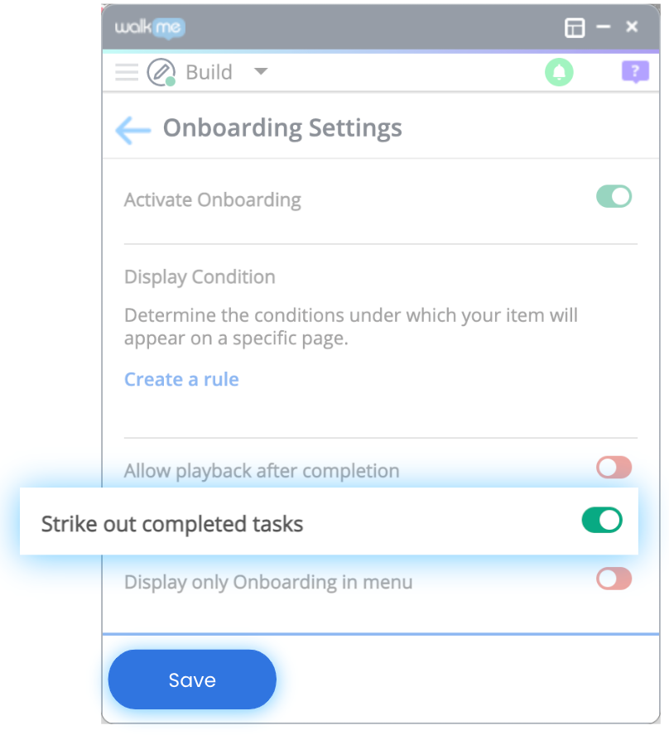Select the Onboarding Settings heading
The width and height of the screenshot is (669, 735).
(282, 128)
